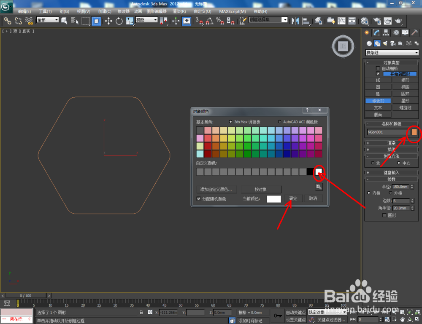Open the reference coordinate 视图 dropdown

tap(146, 20)
